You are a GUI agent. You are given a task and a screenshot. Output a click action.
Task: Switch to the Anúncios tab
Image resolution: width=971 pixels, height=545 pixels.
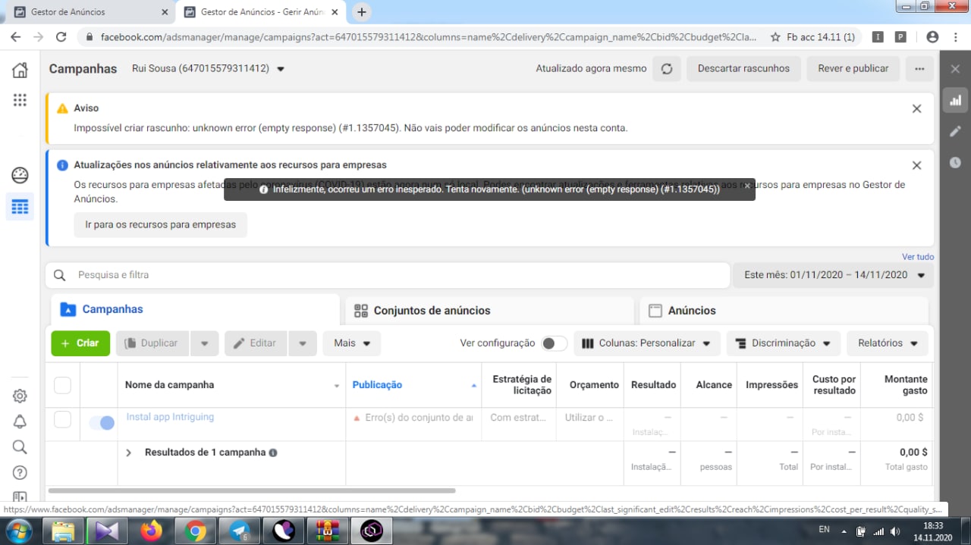pyautogui.click(x=784, y=310)
